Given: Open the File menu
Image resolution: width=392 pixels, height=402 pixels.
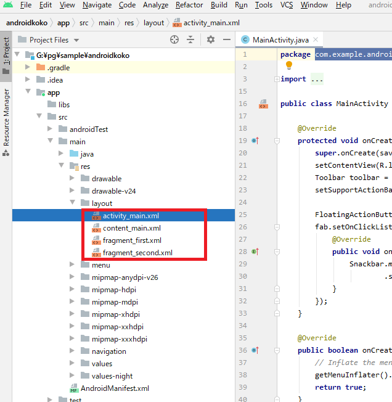Looking at the screenshot, I should pos(26,5).
